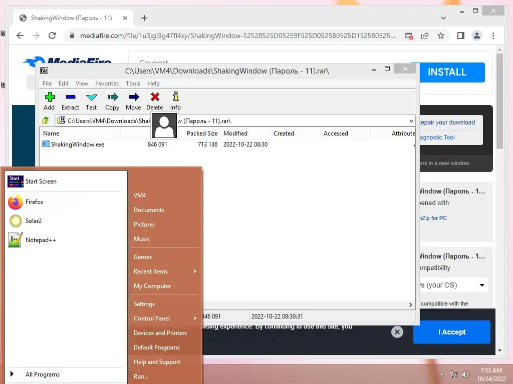Select the ShakingWindow.exe file icon

click(x=46, y=144)
